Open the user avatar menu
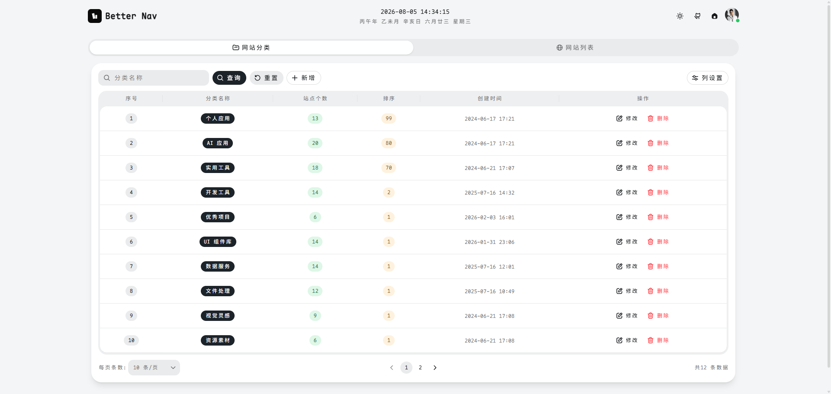 pyautogui.click(x=732, y=15)
